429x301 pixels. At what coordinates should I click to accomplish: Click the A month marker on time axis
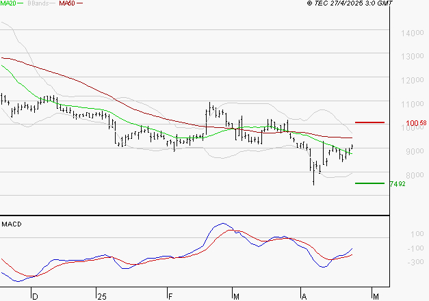[x=303, y=296]
